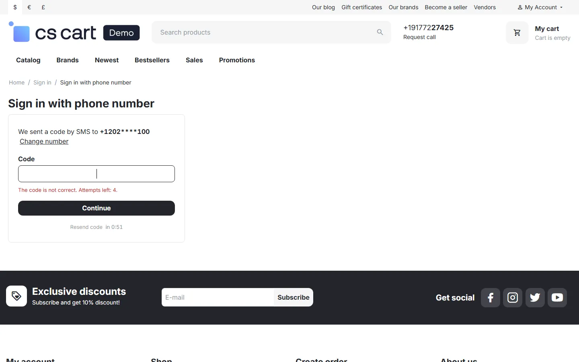Open Gift certificates link
Viewport: 579px width, 362px height.
(x=362, y=7)
